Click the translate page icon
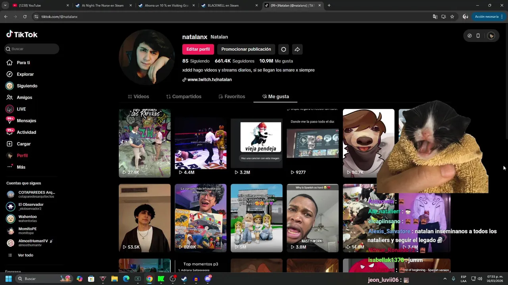 (x=435, y=17)
